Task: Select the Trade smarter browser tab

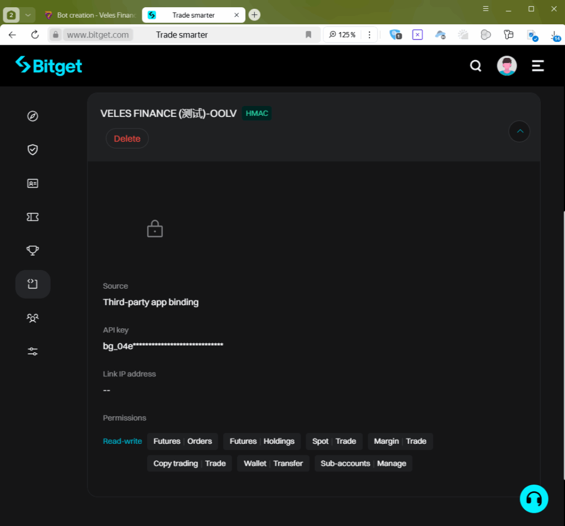Action: pyautogui.click(x=194, y=15)
